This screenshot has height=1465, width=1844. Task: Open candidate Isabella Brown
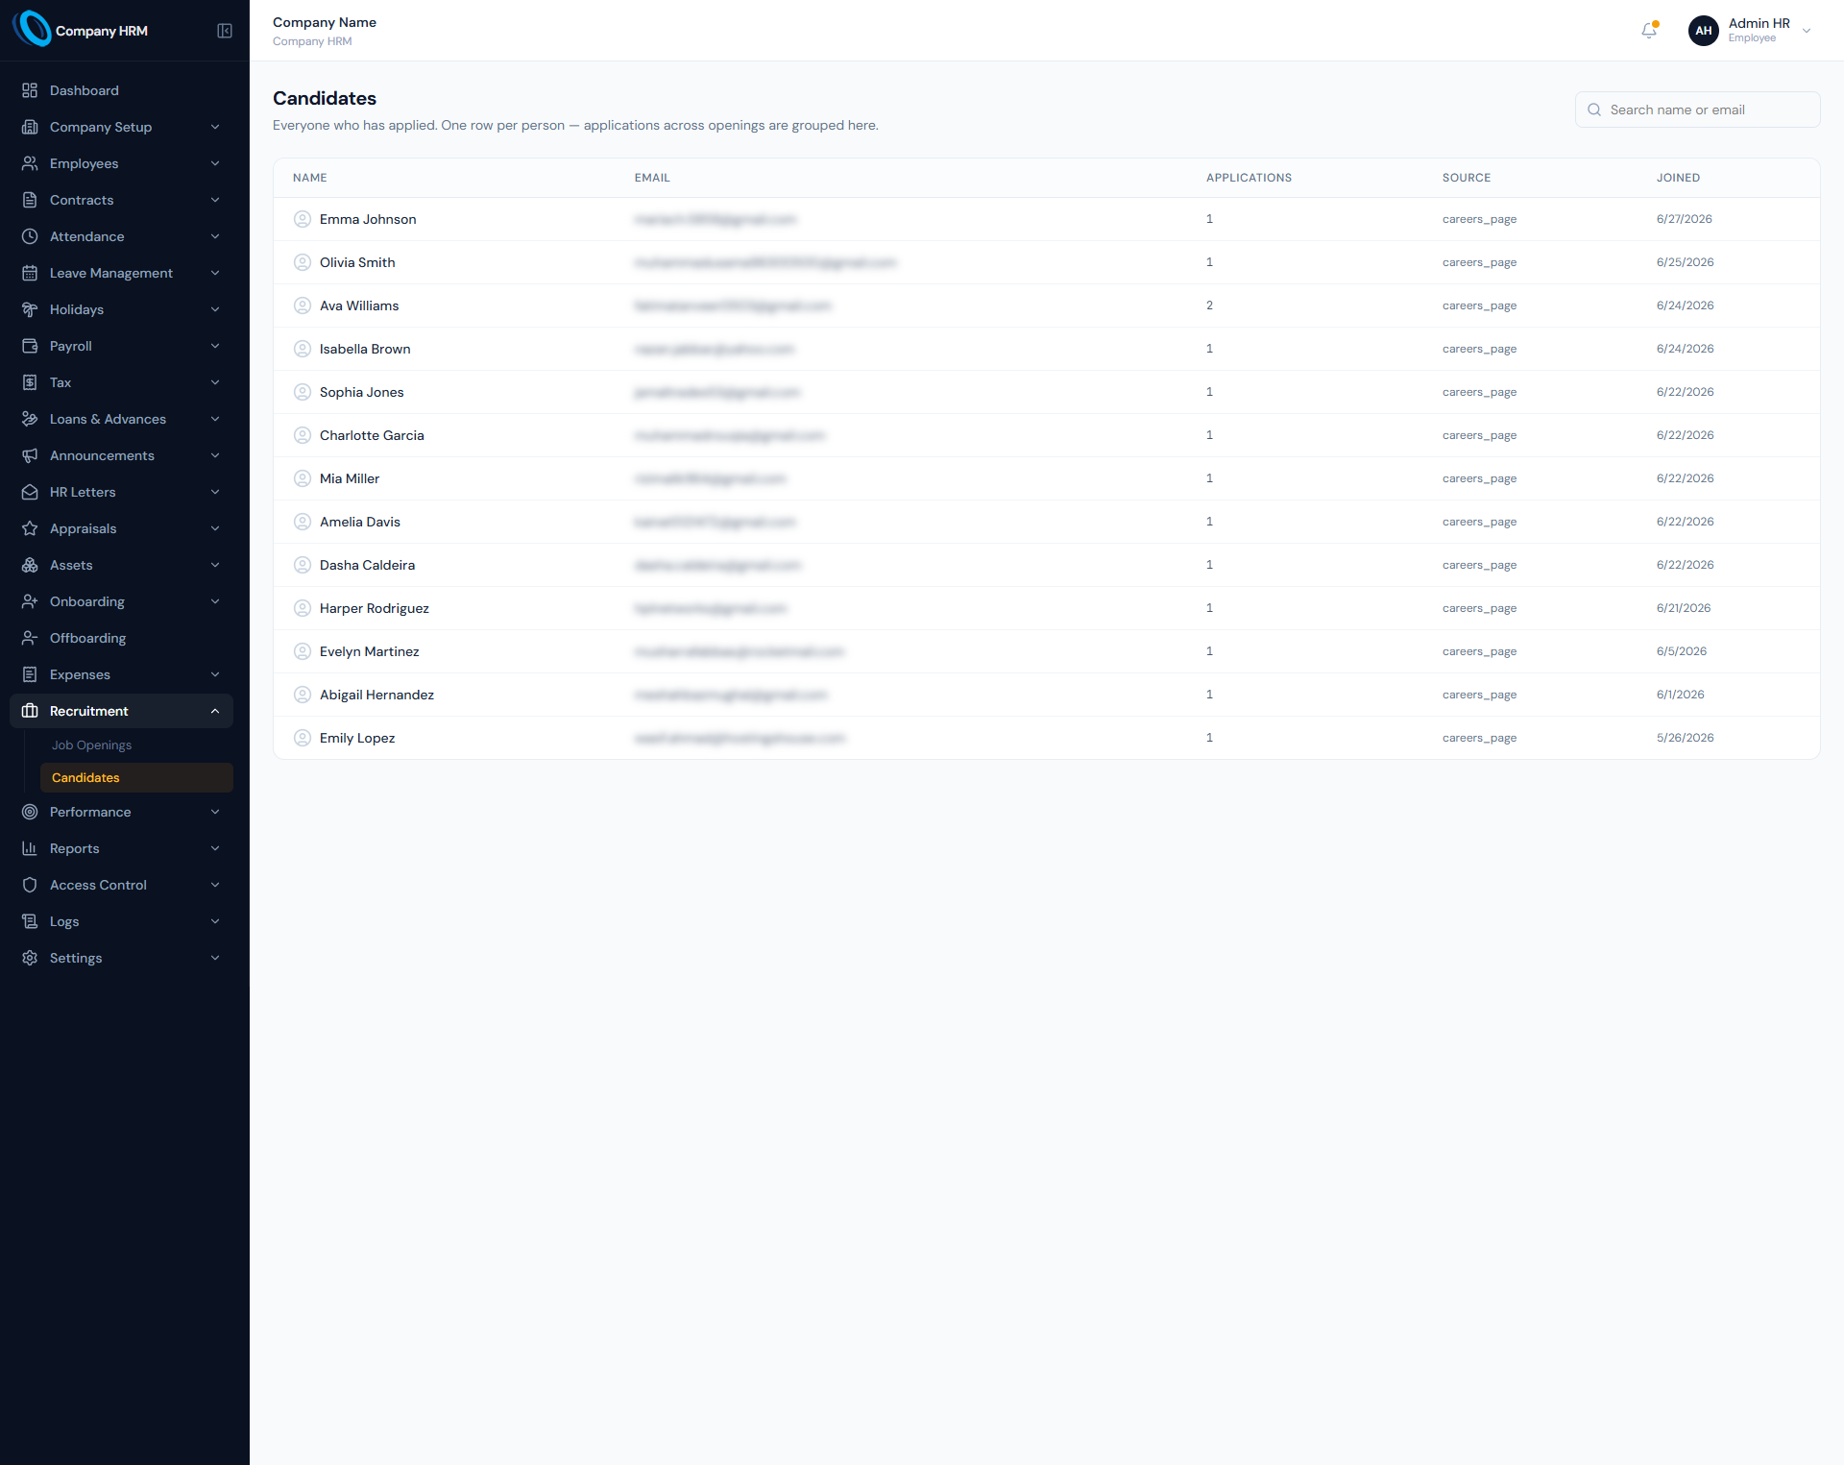click(365, 349)
